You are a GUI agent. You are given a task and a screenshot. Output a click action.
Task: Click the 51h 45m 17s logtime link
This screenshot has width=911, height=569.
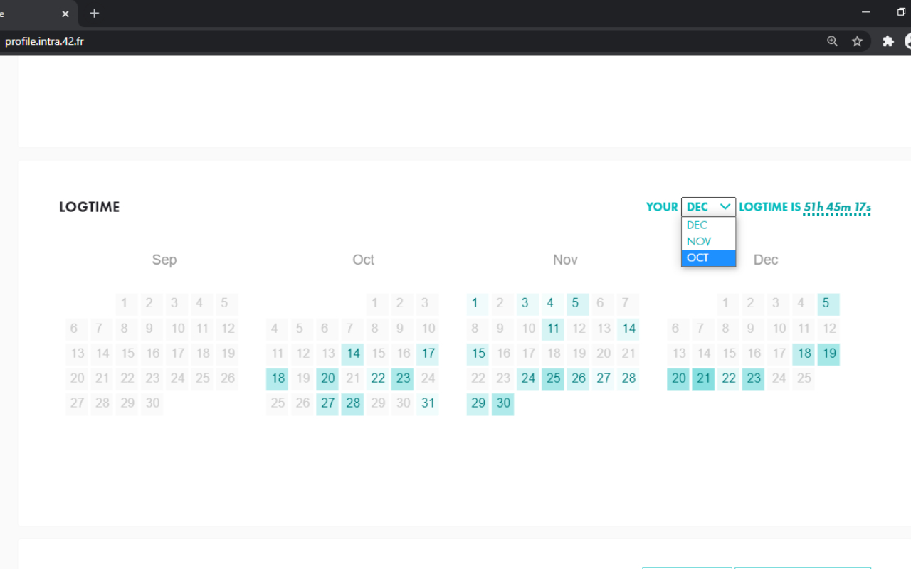[x=837, y=207]
